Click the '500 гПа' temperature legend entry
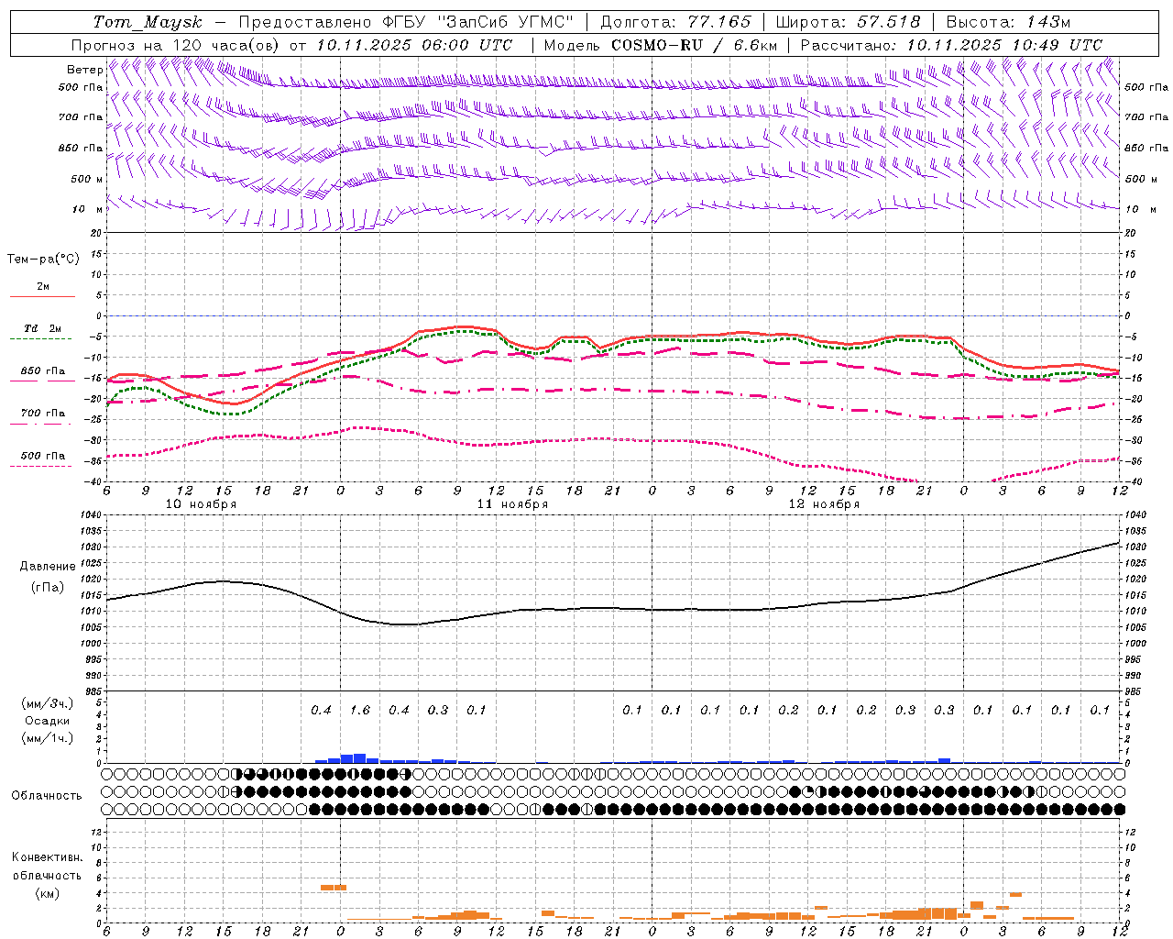This screenshot has height=939, width=1173. tap(43, 456)
